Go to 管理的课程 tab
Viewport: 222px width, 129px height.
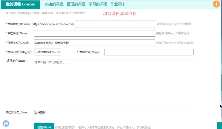[x=76, y=4]
